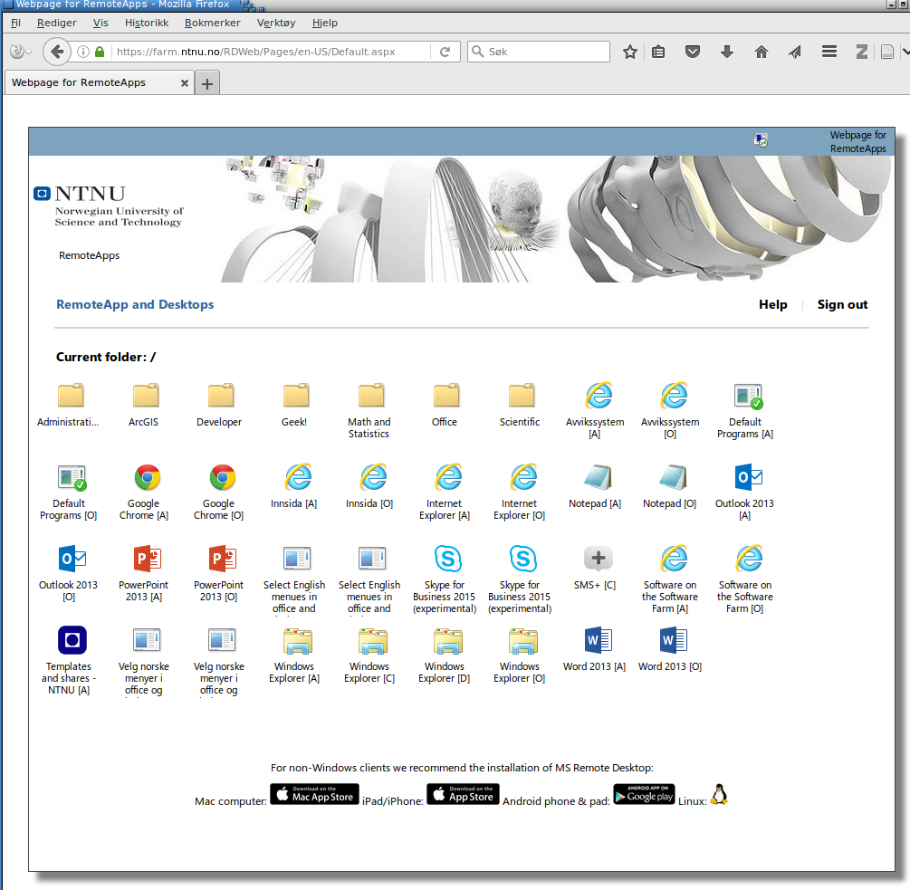
Task: Save page to Pocket
Action: 693,52
